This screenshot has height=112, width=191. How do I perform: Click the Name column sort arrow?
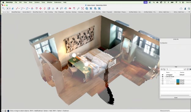point(175,72)
